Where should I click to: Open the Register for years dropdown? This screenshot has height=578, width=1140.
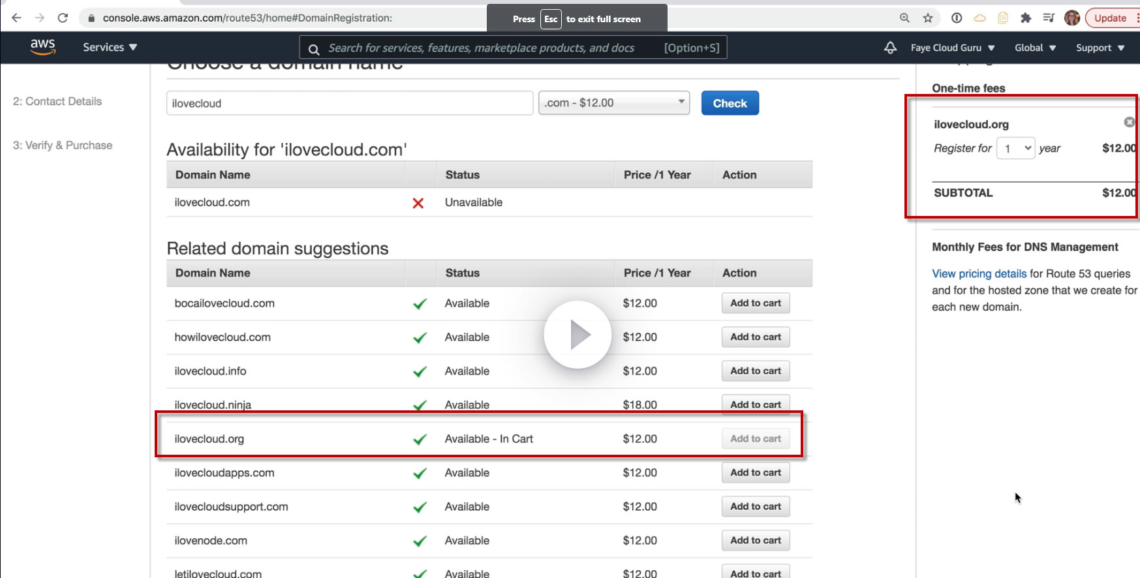(x=1015, y=148)
